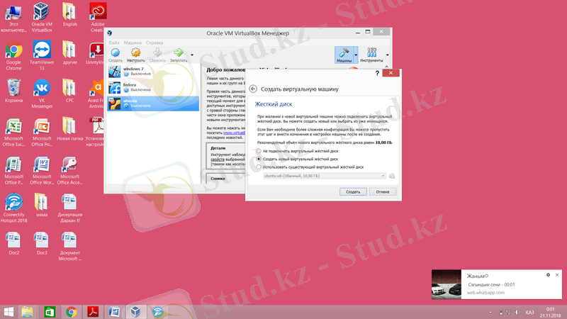
Task: Open Microsoft Office Publisher desktop shortcut
Action: tap(13, 170)
